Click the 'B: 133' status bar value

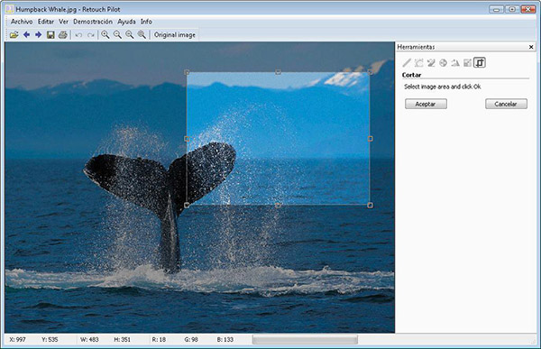[x=225, y=340]
